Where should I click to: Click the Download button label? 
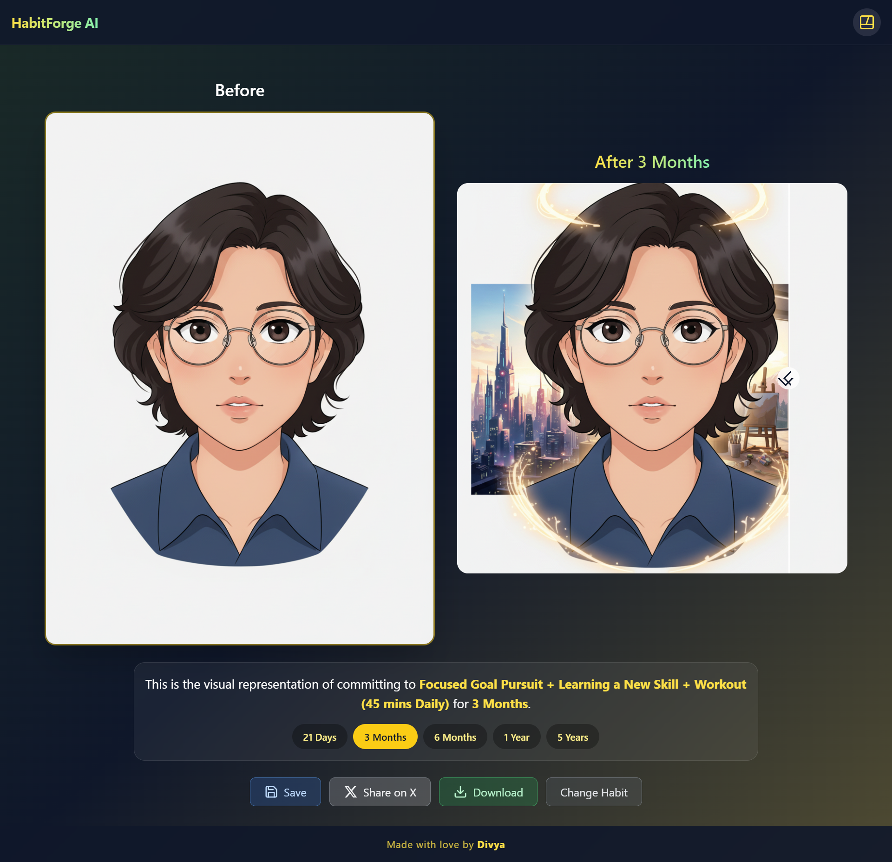point(498,792)
